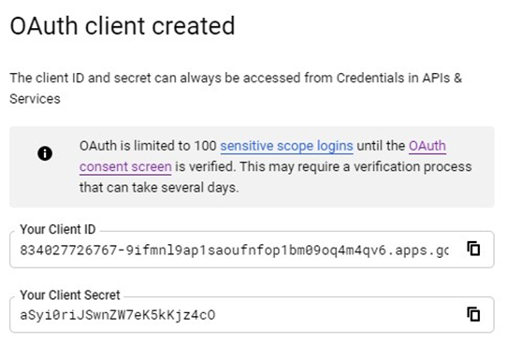Image resolution: width=507 pixels, height=358 pixels.
Task: Click the purple OAuth link at the end of the first line
Action: (x=427, y=146)
